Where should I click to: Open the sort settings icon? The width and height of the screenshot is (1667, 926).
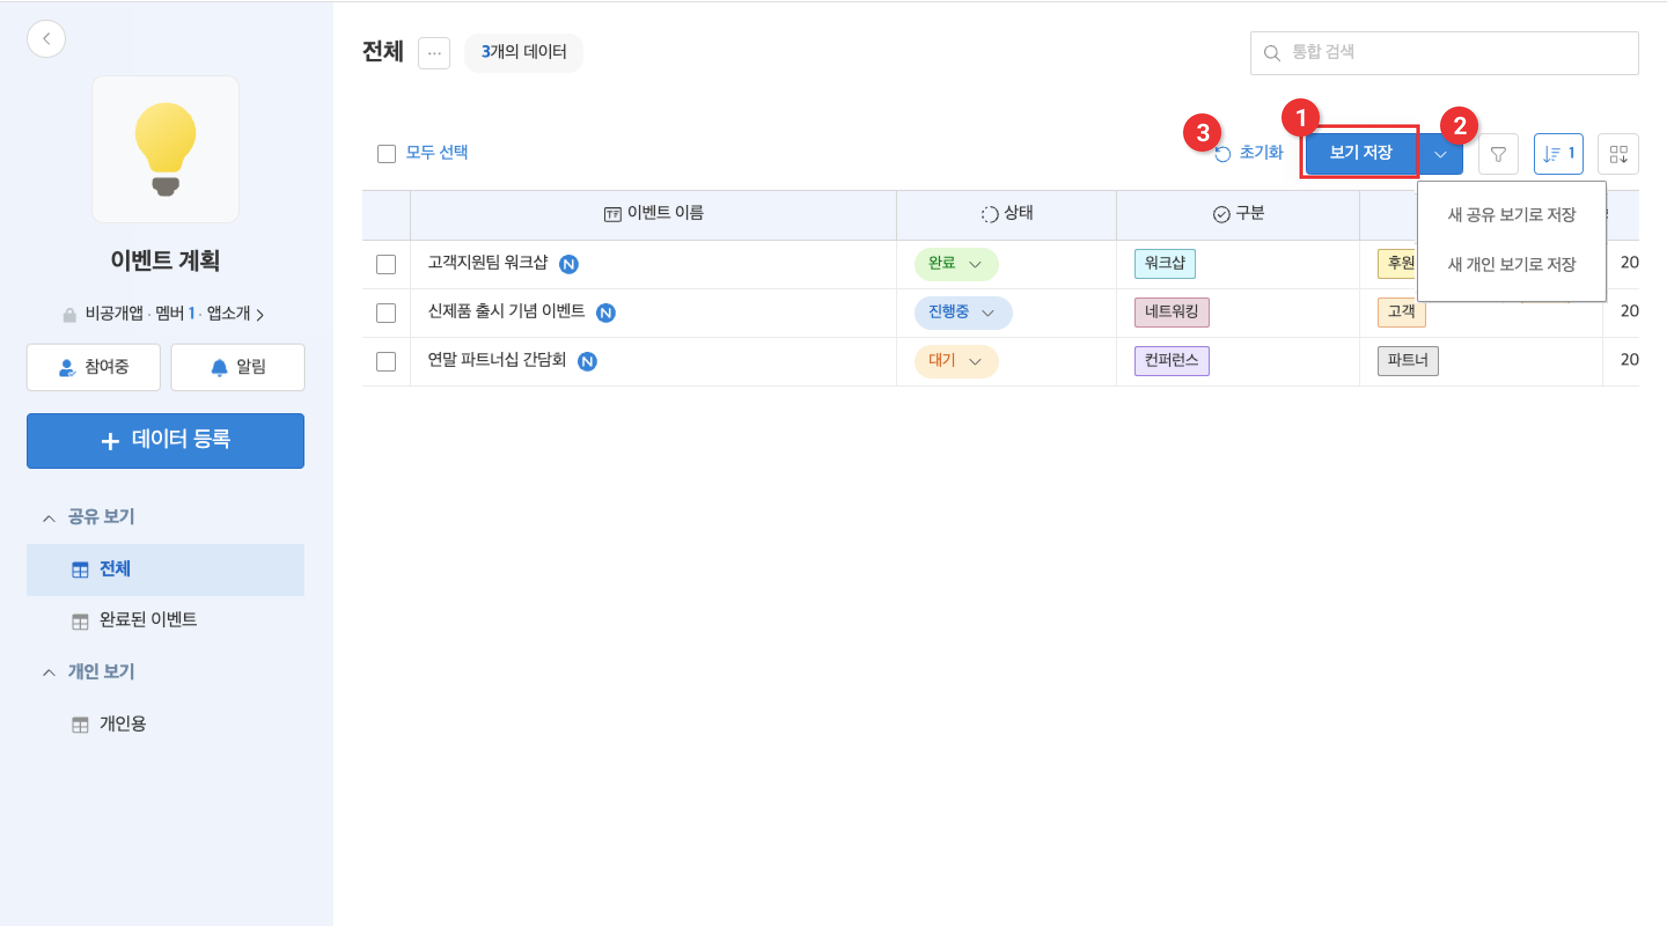[1558, 154]
